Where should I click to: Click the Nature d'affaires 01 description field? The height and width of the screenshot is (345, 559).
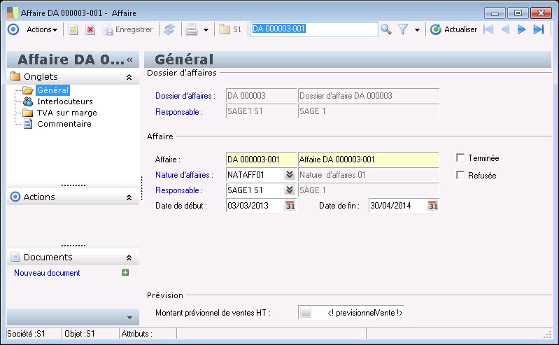pos(368,175)
